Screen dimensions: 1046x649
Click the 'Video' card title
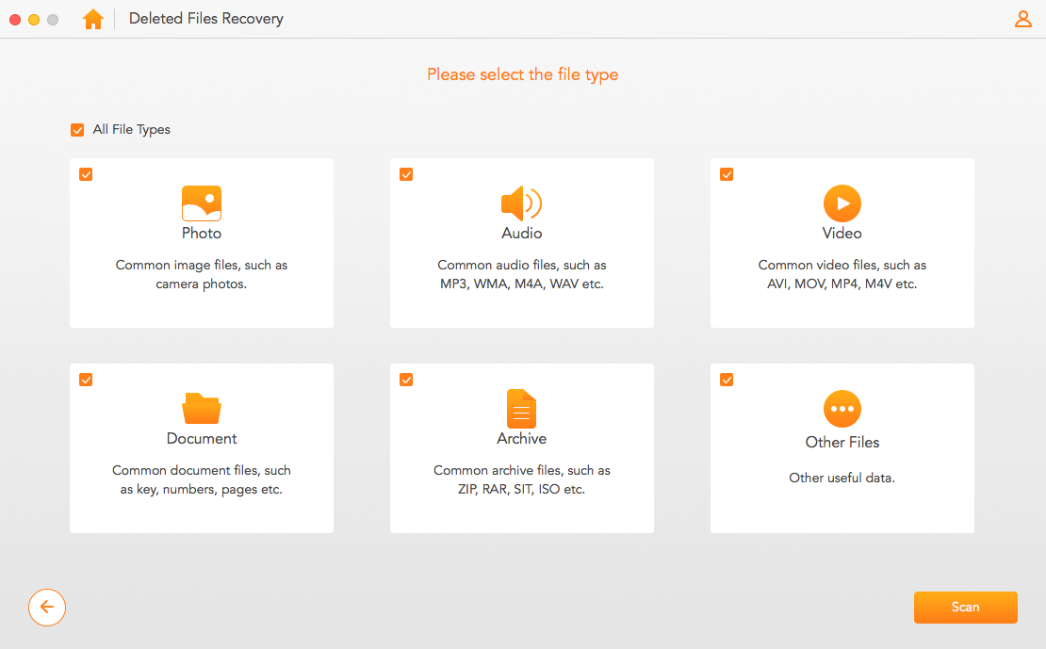point(842,234)
